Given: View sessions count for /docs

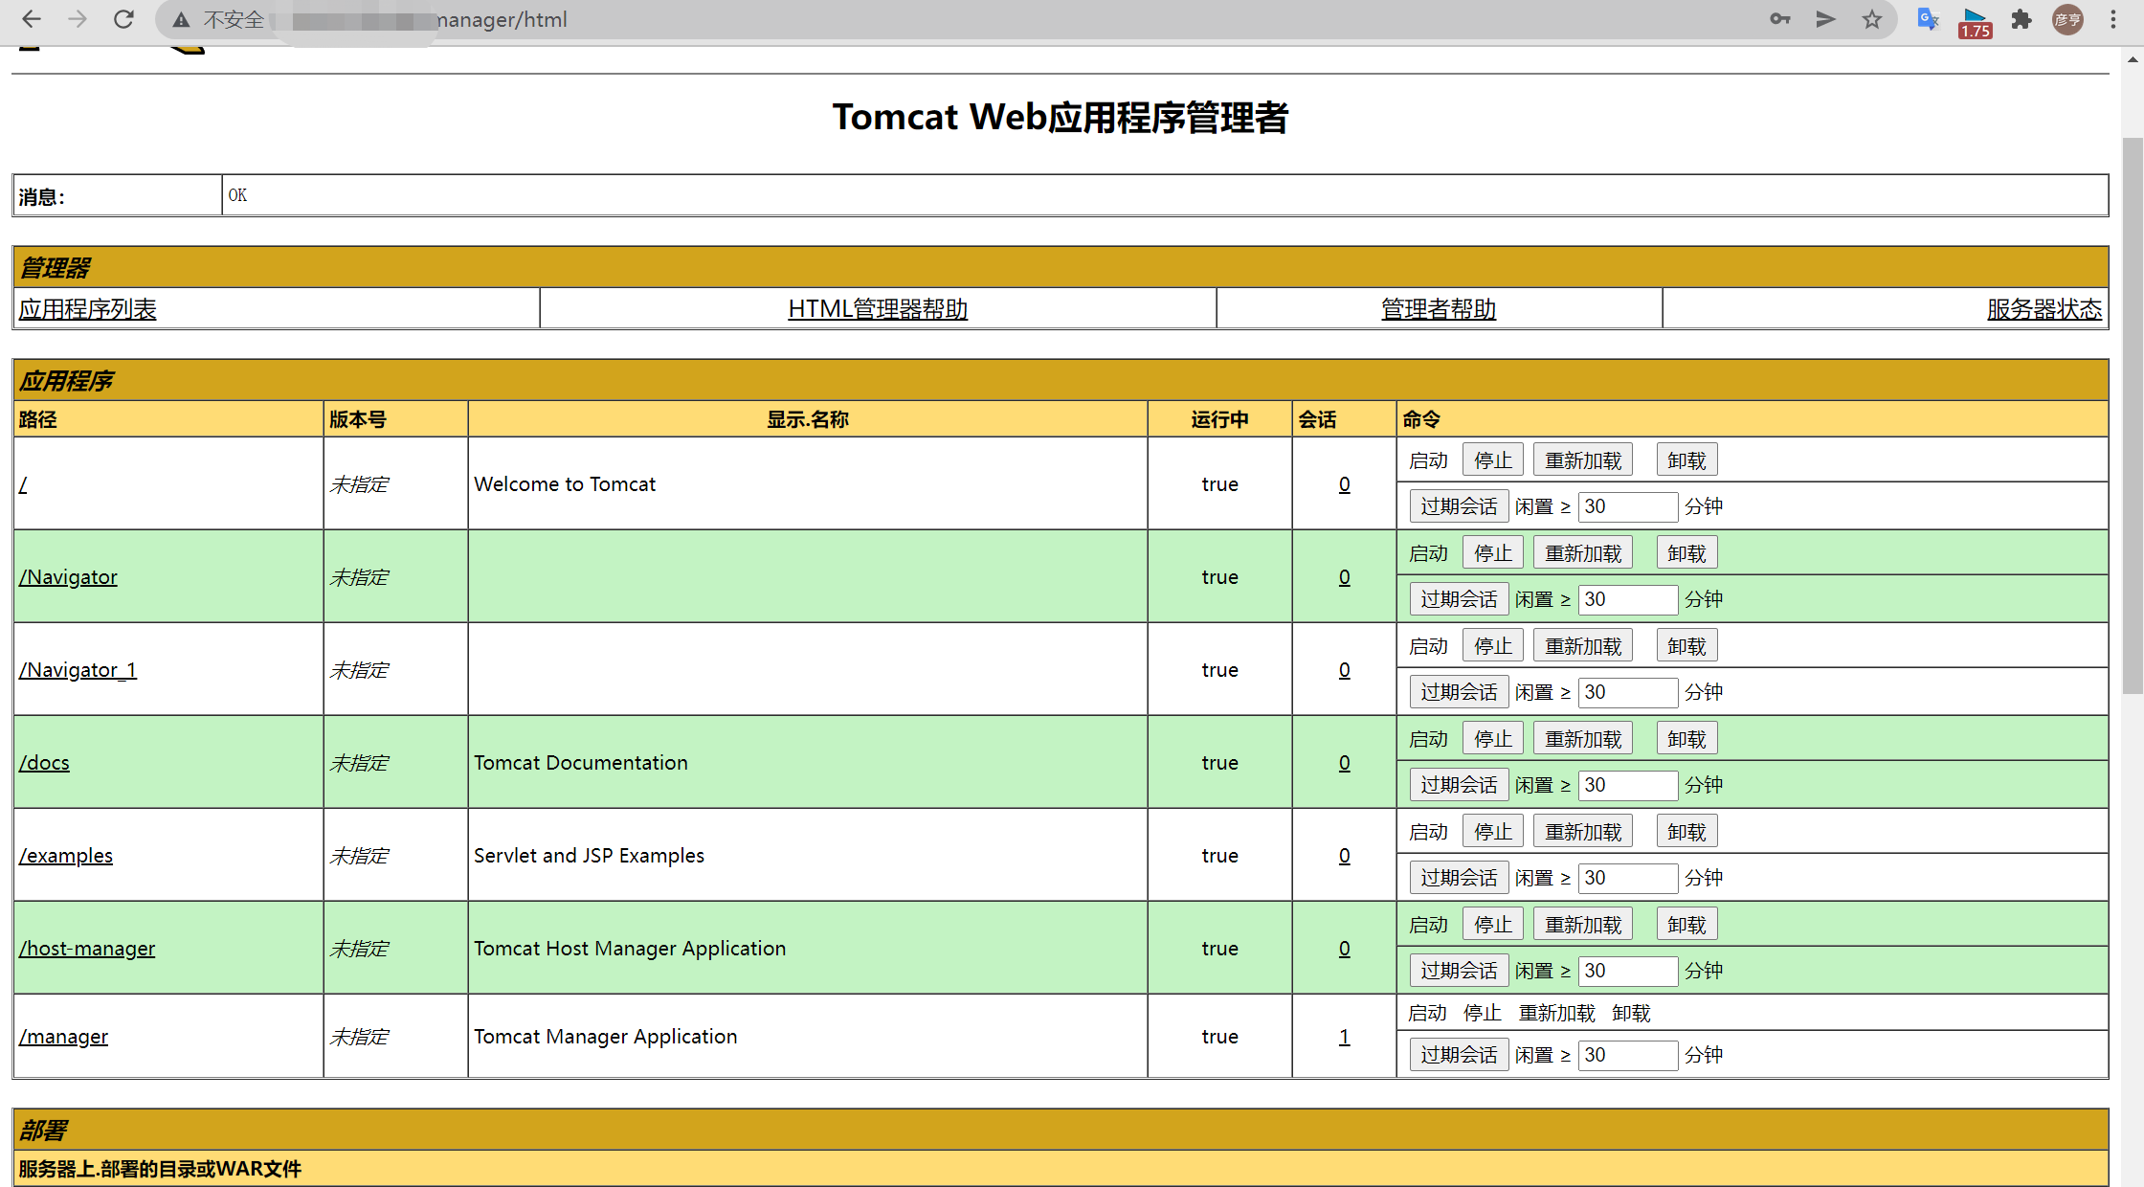Looking at the screenshot, I should (1344, 763).
